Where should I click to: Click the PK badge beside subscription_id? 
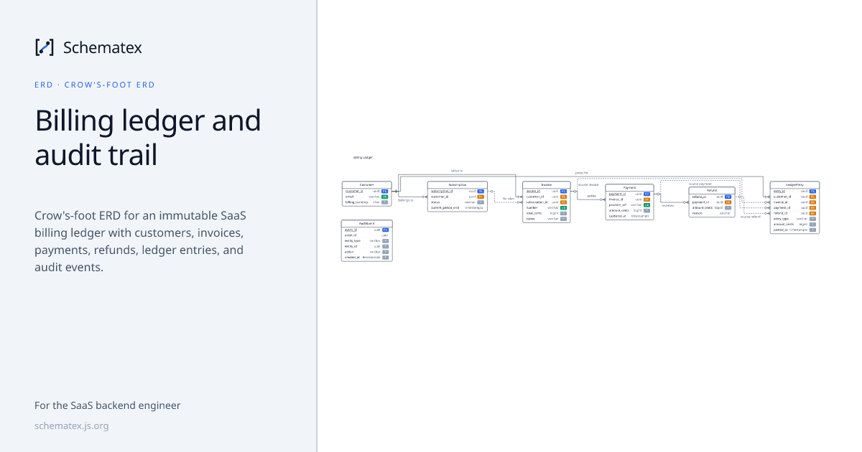tap(481, 192)
